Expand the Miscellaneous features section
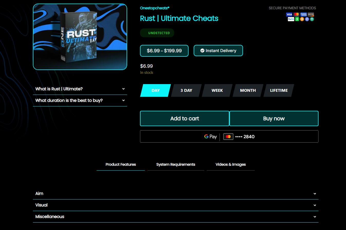Viewport: 346px width, 230px height. (x=175, y=217)
